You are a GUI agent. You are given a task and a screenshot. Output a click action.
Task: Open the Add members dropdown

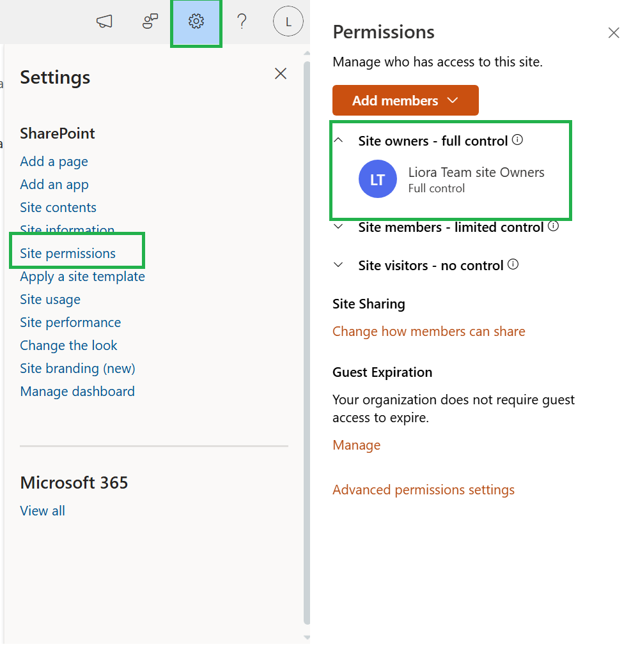405,100
